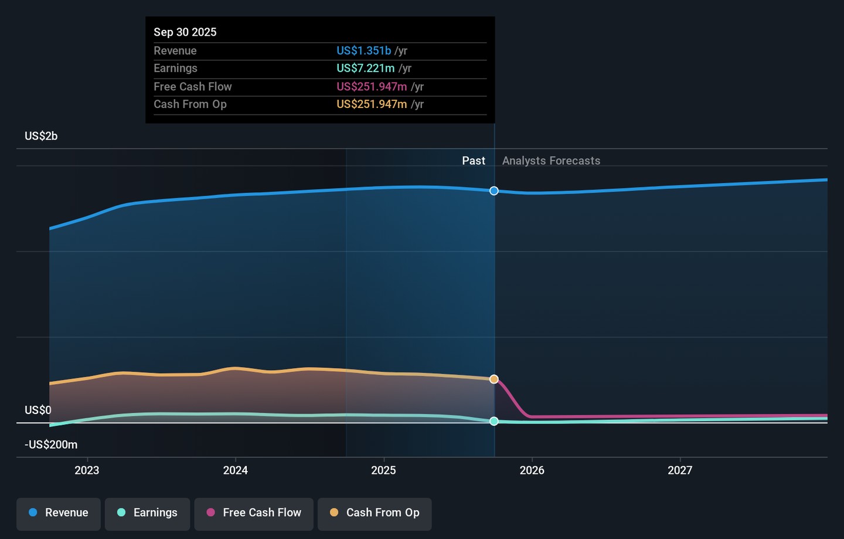The image size is (844, 539).
Task: Click the "Analysts Forecasts" section label
Action: 551,161
